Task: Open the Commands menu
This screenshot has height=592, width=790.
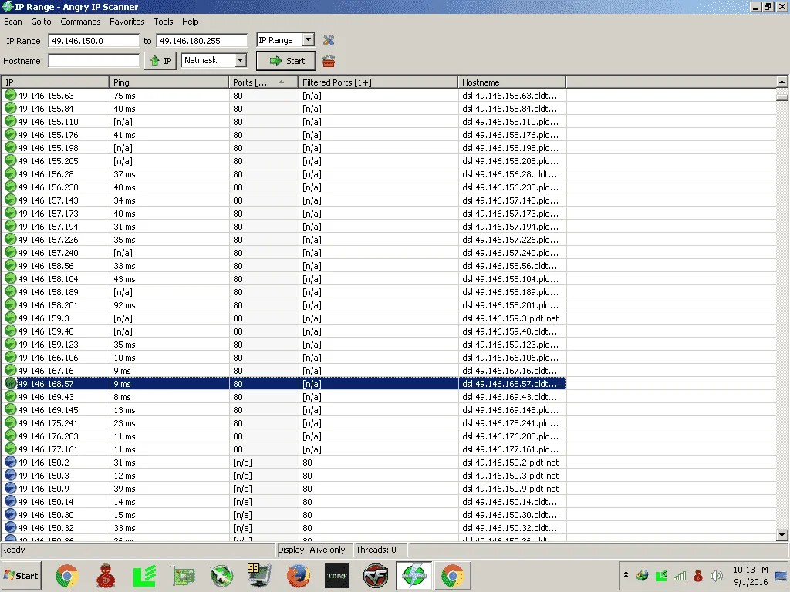Action: coord(80,22)
